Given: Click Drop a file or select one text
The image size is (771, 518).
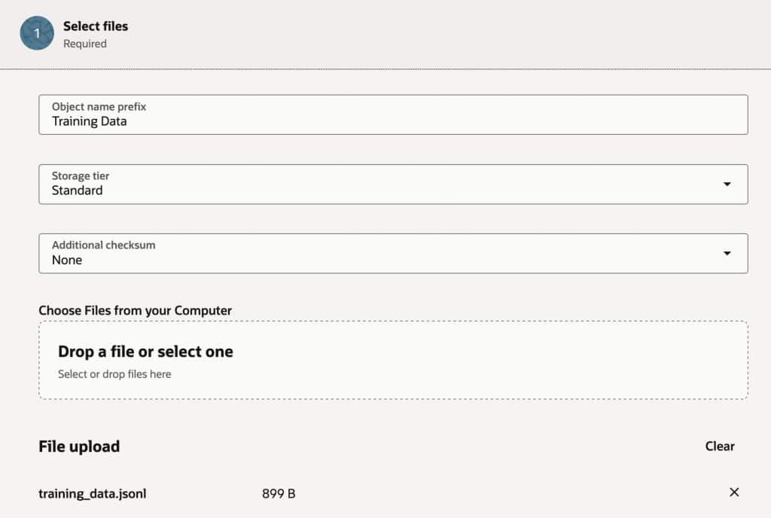Looking at the screenshot, I should coord(146,352).
